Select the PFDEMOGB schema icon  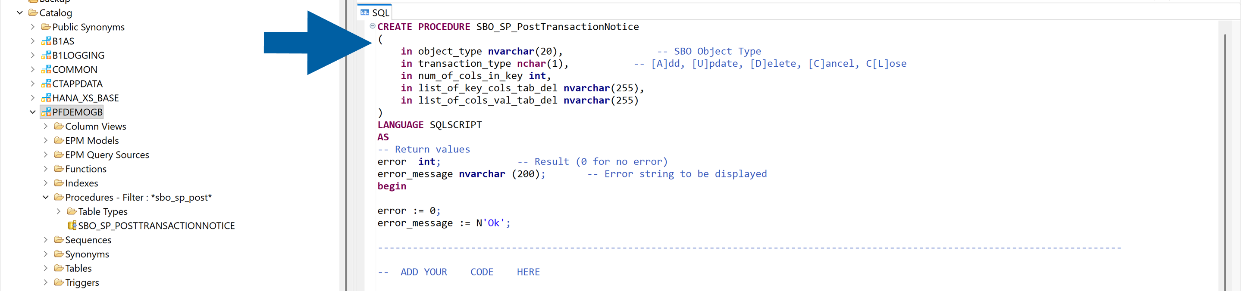tap(46, 111)
